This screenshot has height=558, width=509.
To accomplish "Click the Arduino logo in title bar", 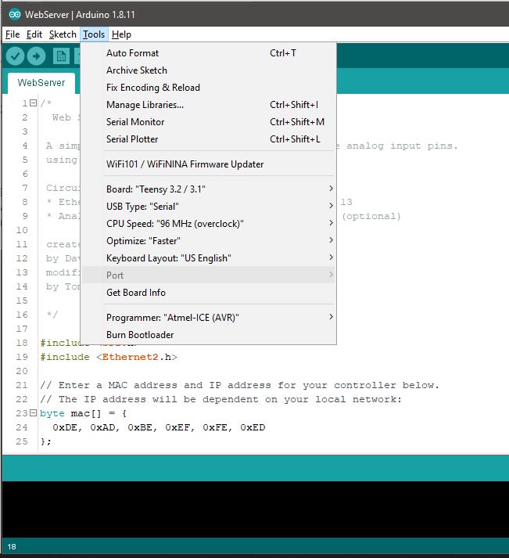I will (15, 15).
